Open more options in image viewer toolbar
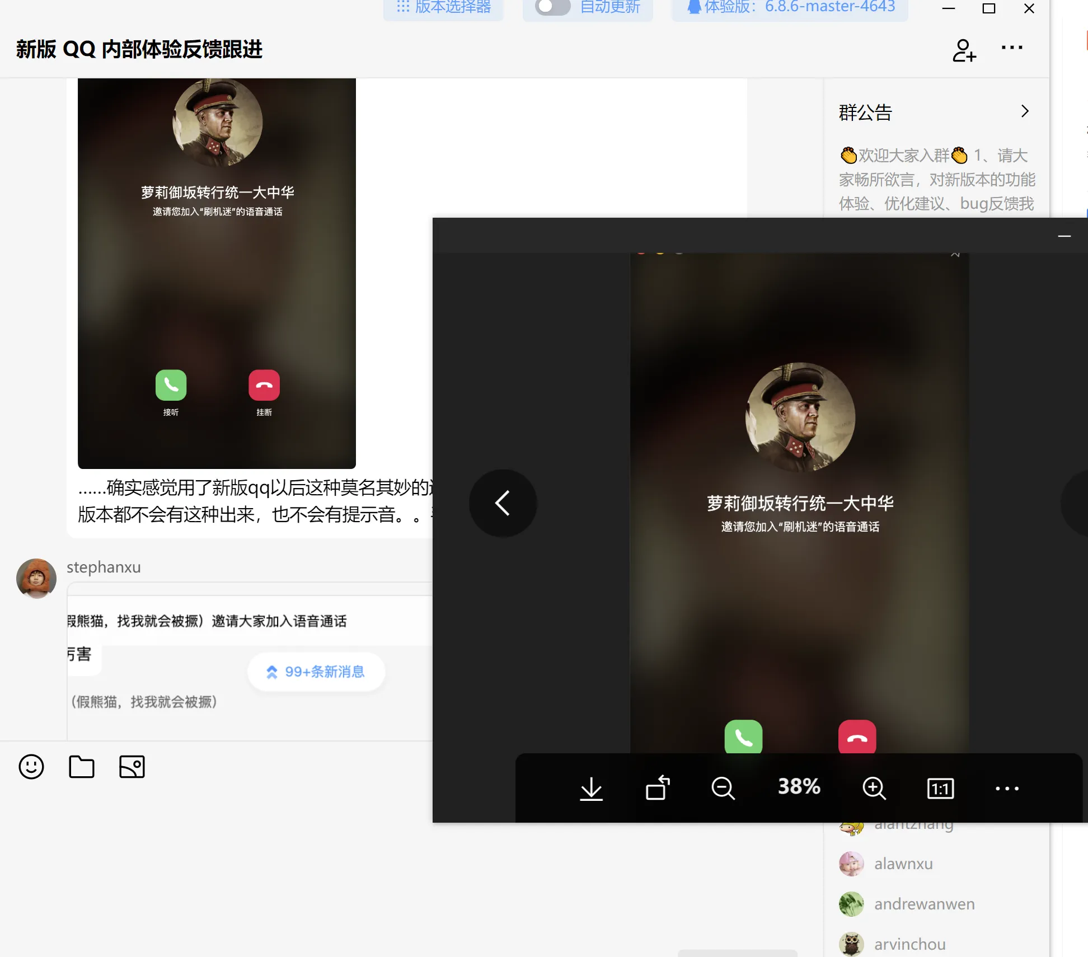The image size is (1088, 957). tap(1007, 789)
